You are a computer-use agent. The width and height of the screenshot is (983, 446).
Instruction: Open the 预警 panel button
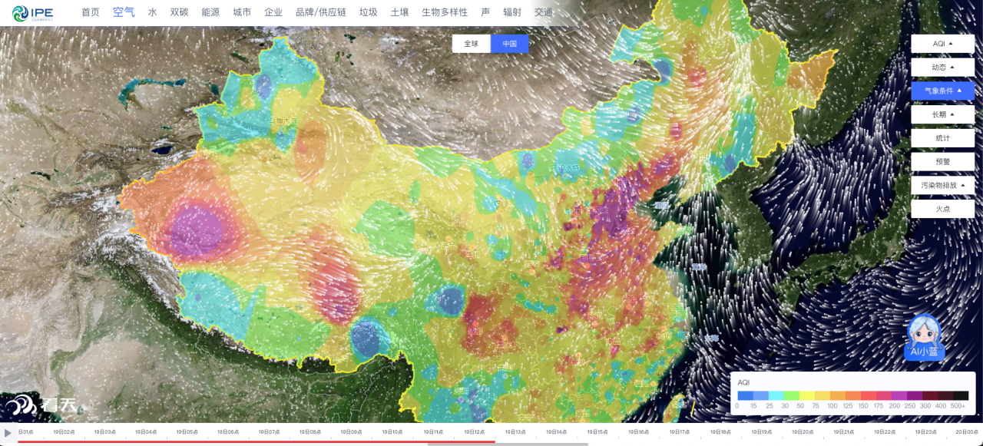[942, 162]
